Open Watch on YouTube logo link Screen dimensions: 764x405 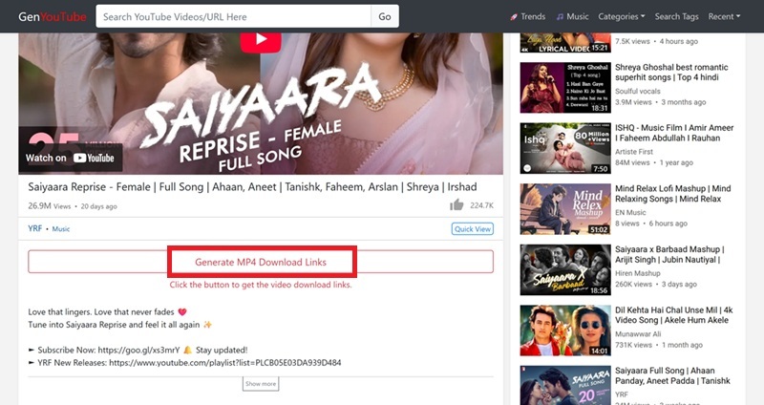coord(70,158)
